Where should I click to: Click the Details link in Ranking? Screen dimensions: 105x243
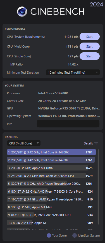[x=88, y=143]
